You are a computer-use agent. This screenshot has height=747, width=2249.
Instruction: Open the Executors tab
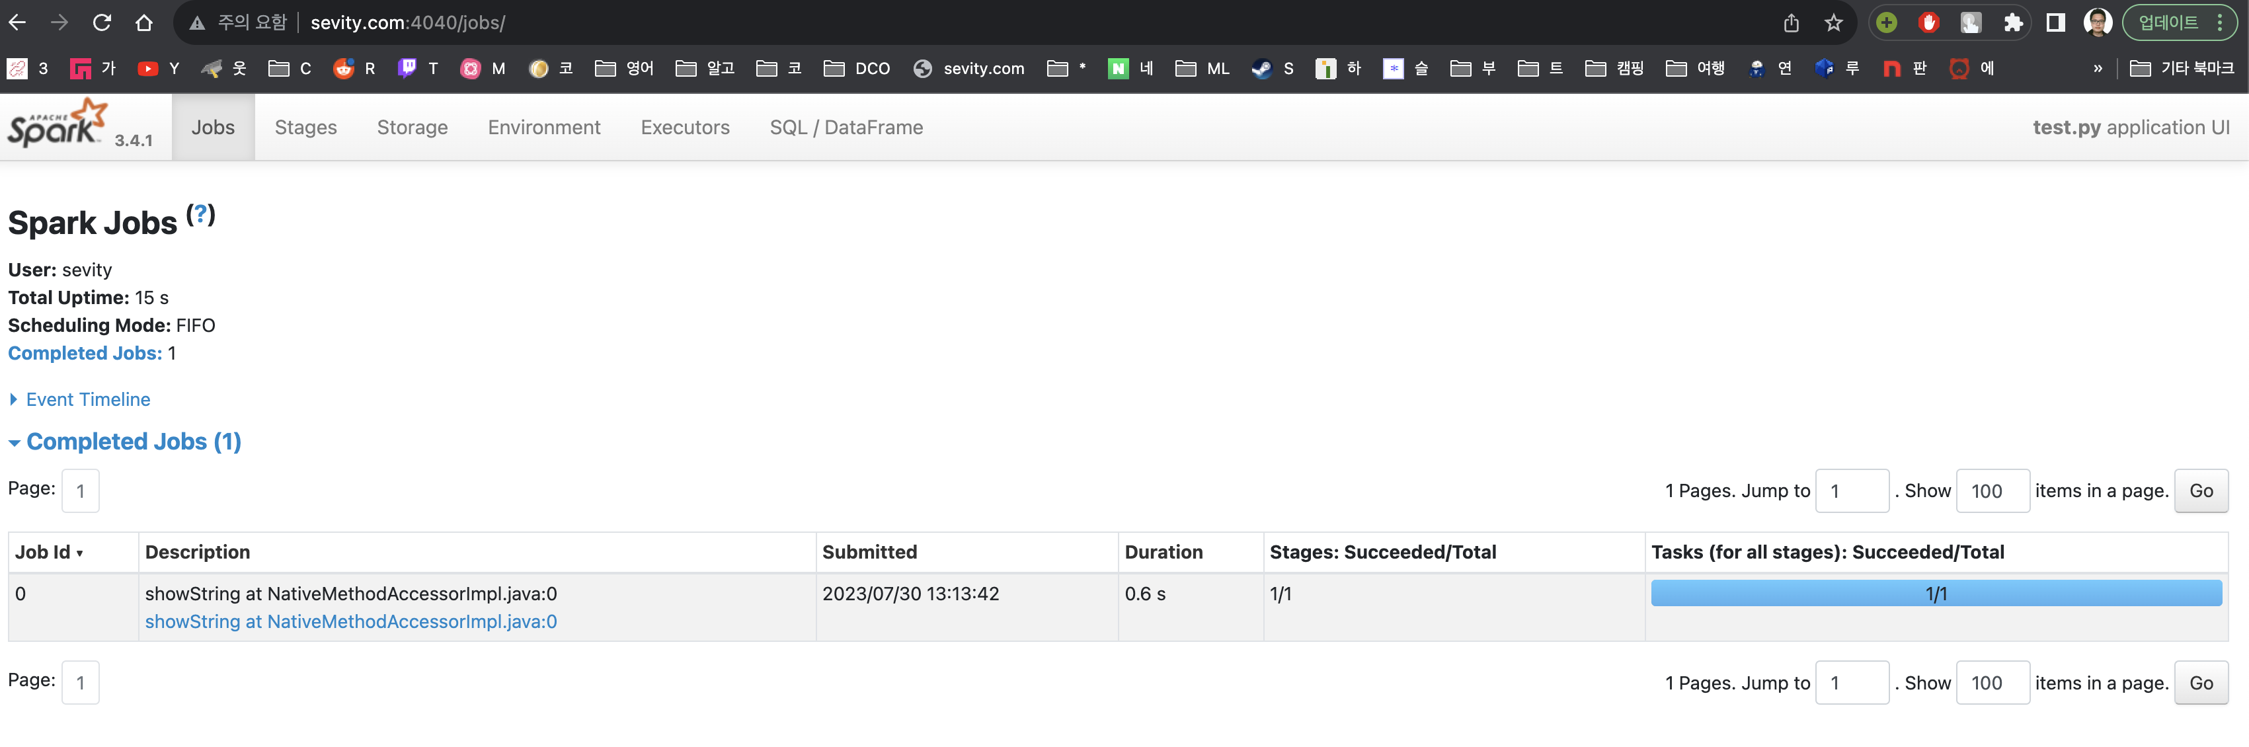pos(684,128)
